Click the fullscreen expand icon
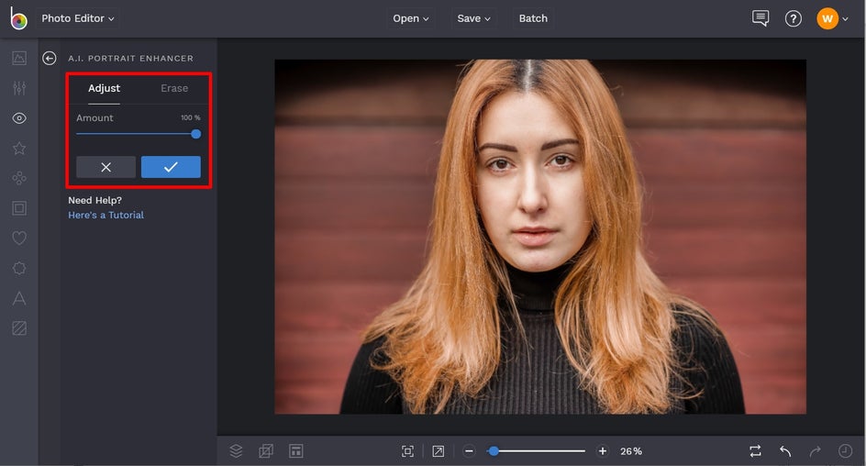The height and width of the screenshot is (466, 866). pos(438,451)
